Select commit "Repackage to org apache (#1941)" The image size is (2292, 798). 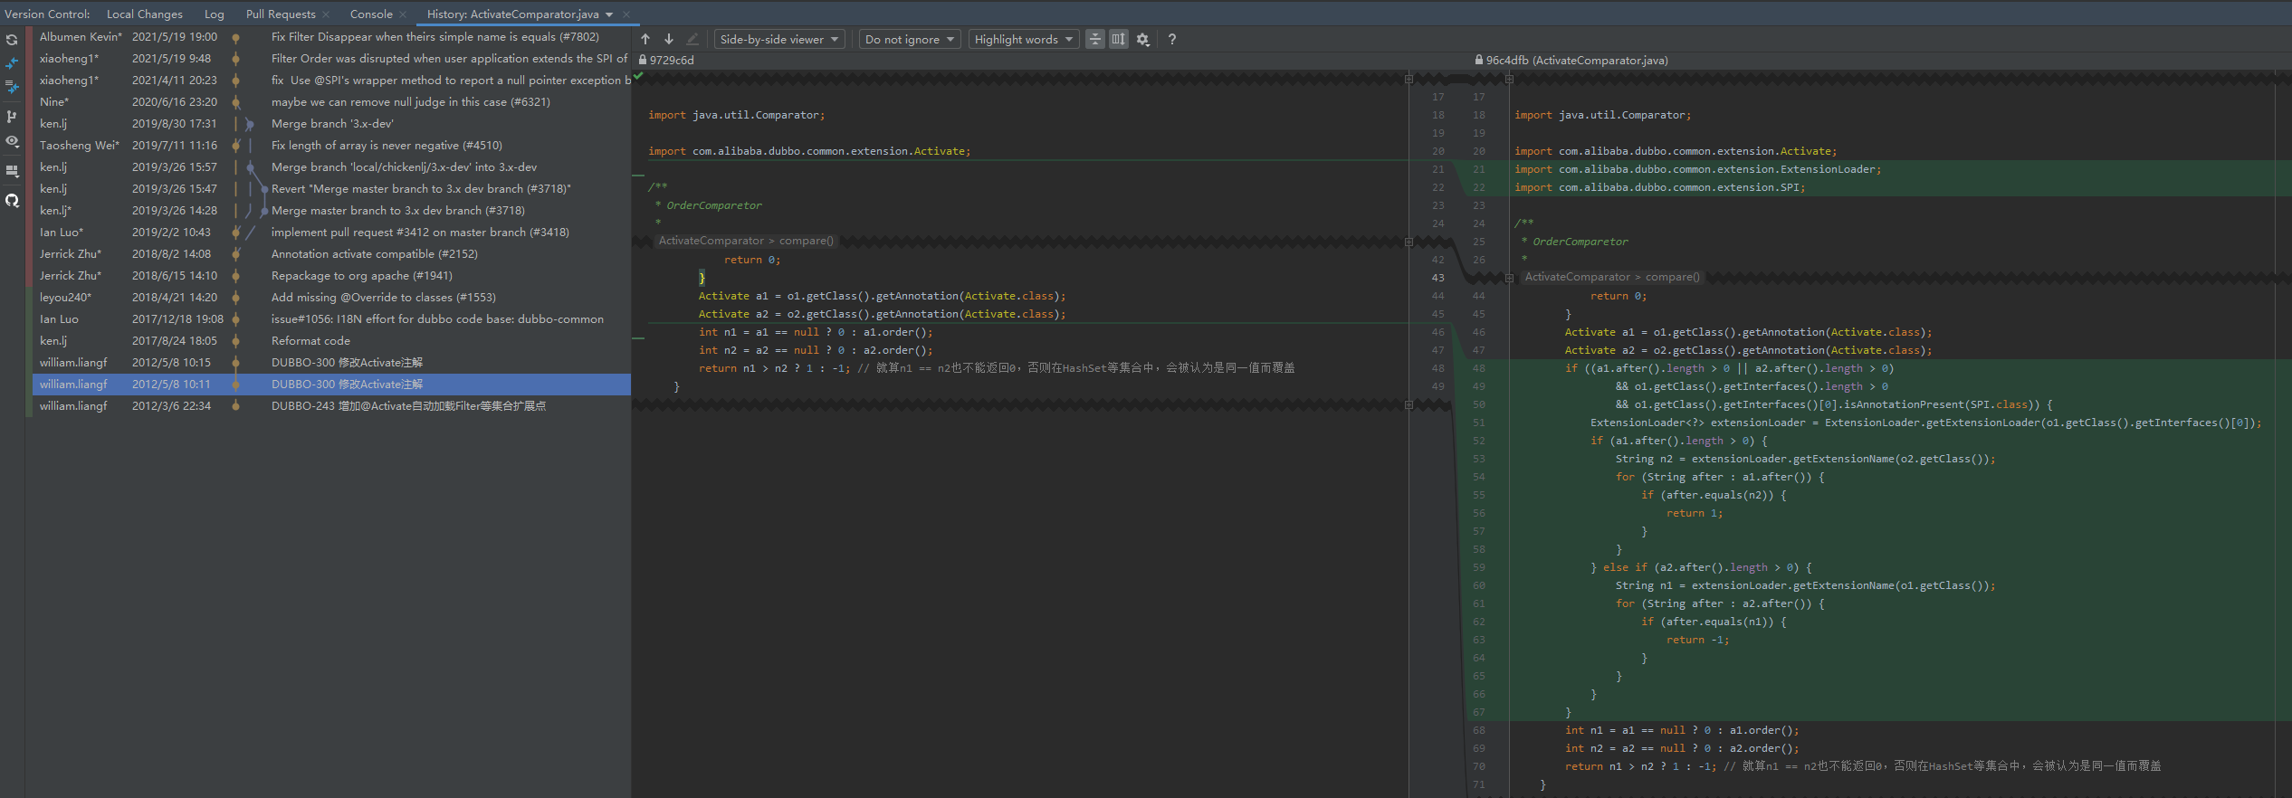(x=331, y=276)
